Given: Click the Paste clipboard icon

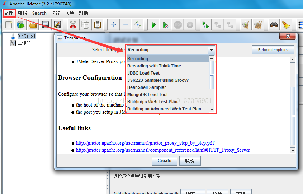Looking at the screenshot, I should click(98, 25).
